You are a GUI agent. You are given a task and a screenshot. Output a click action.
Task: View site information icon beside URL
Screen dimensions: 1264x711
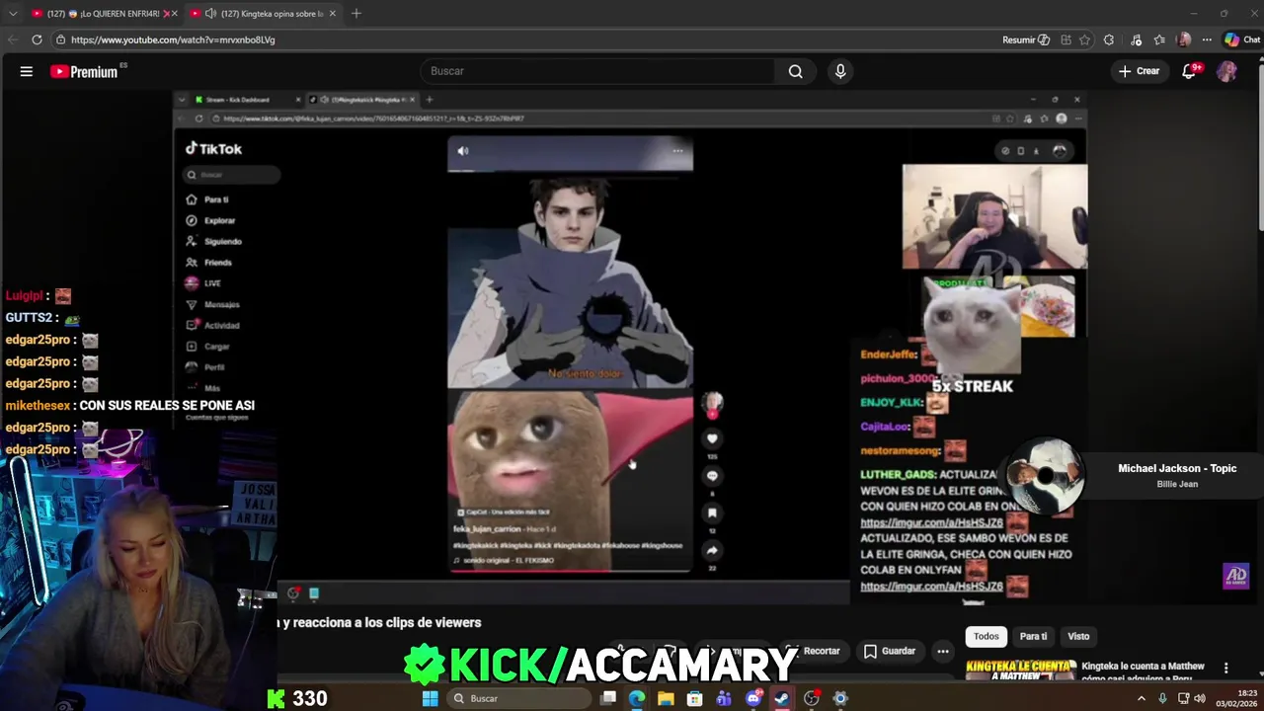coord(60,39)
